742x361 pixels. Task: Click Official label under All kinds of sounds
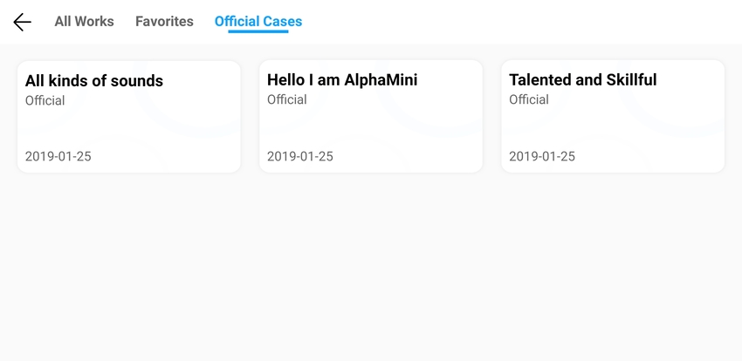[x=45, y=100]
